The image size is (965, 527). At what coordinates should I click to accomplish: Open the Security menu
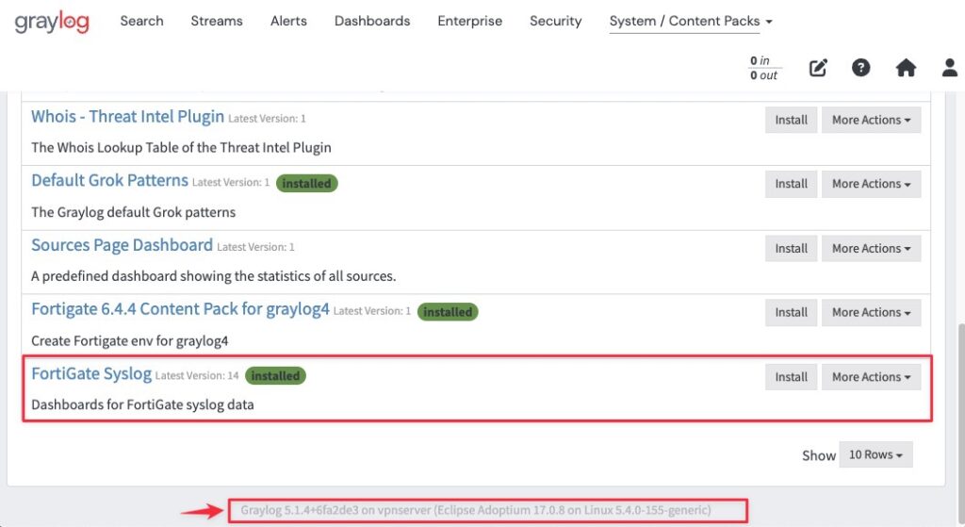point(556,21)
